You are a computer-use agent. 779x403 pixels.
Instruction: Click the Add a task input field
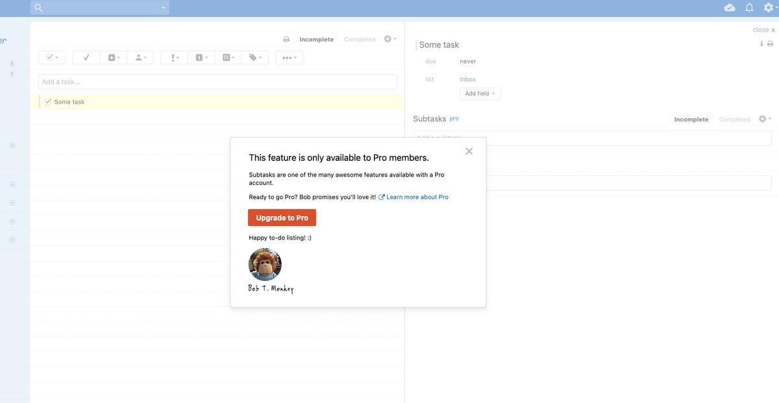(x=217, y=82)
